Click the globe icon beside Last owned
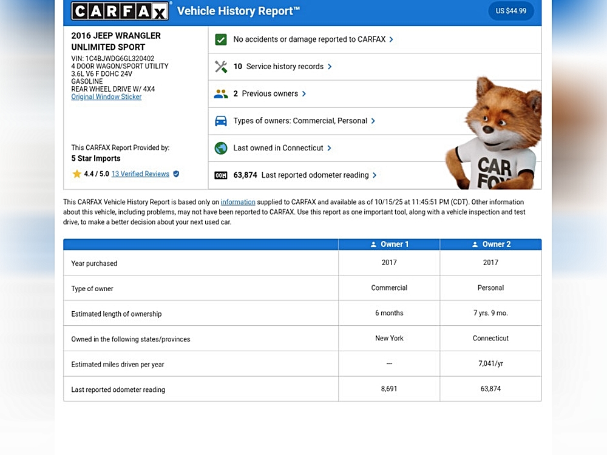The image size is (607, 455). point(221,148)
